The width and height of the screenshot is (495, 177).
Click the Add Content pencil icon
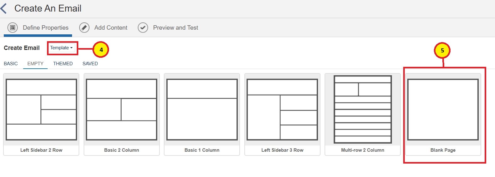84,28
